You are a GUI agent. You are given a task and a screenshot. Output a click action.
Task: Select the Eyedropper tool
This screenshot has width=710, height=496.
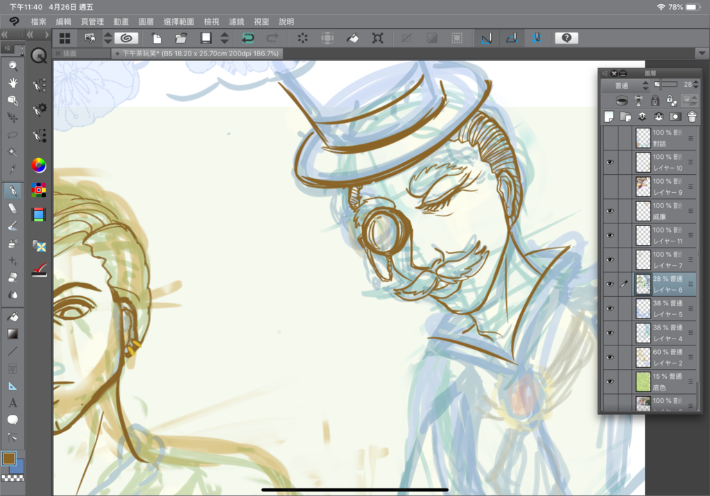(x=12, y=169)
